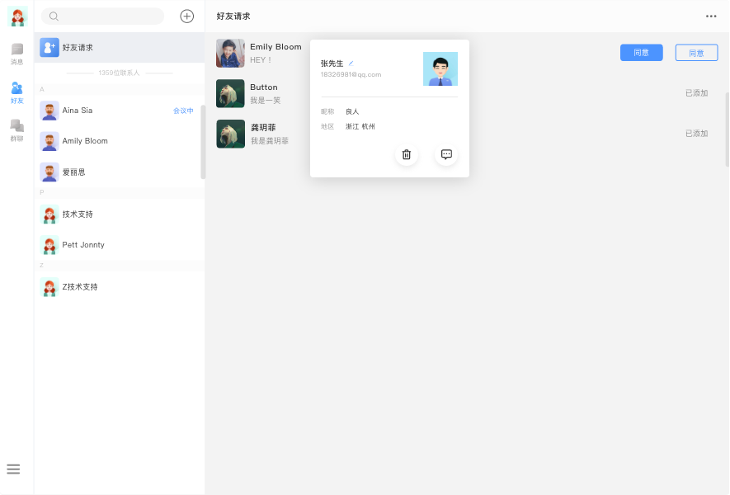Edit 张先生's name with pencil icon
The image size is (730, 495).
click(351, 64)
